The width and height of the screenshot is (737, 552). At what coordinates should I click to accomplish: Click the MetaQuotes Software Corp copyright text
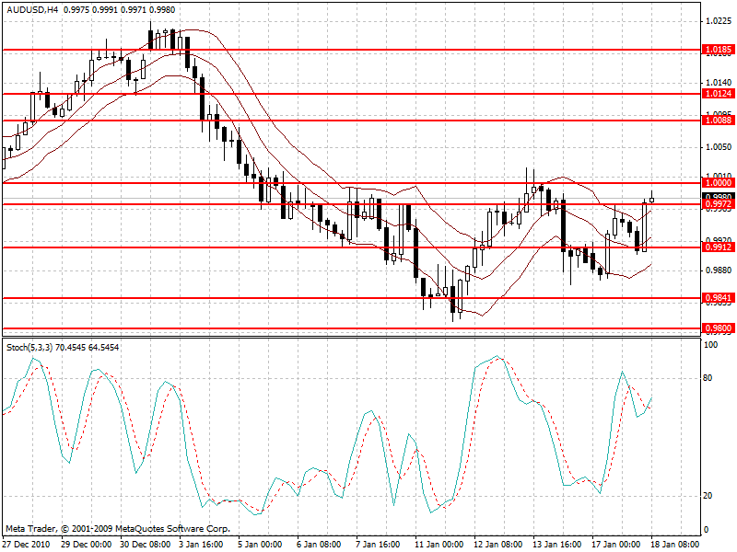pyautogui.click(x=120, y=528)
